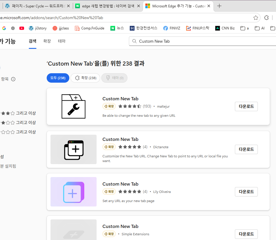Click the five-star rating on Lily Oliveira card
The image size is (276, 240).
coord(130,191)
